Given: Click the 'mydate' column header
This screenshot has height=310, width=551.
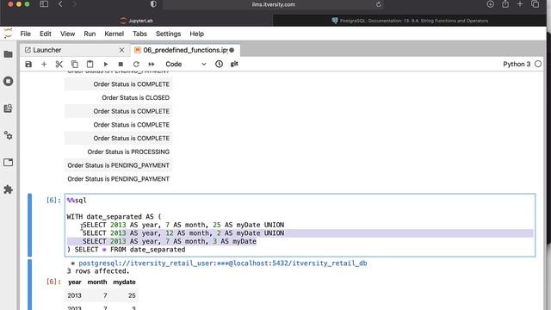Looking at the screenshot, I should coord(124,282).
